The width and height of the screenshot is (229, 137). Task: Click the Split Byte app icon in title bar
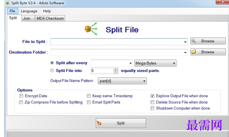[8, 3]
